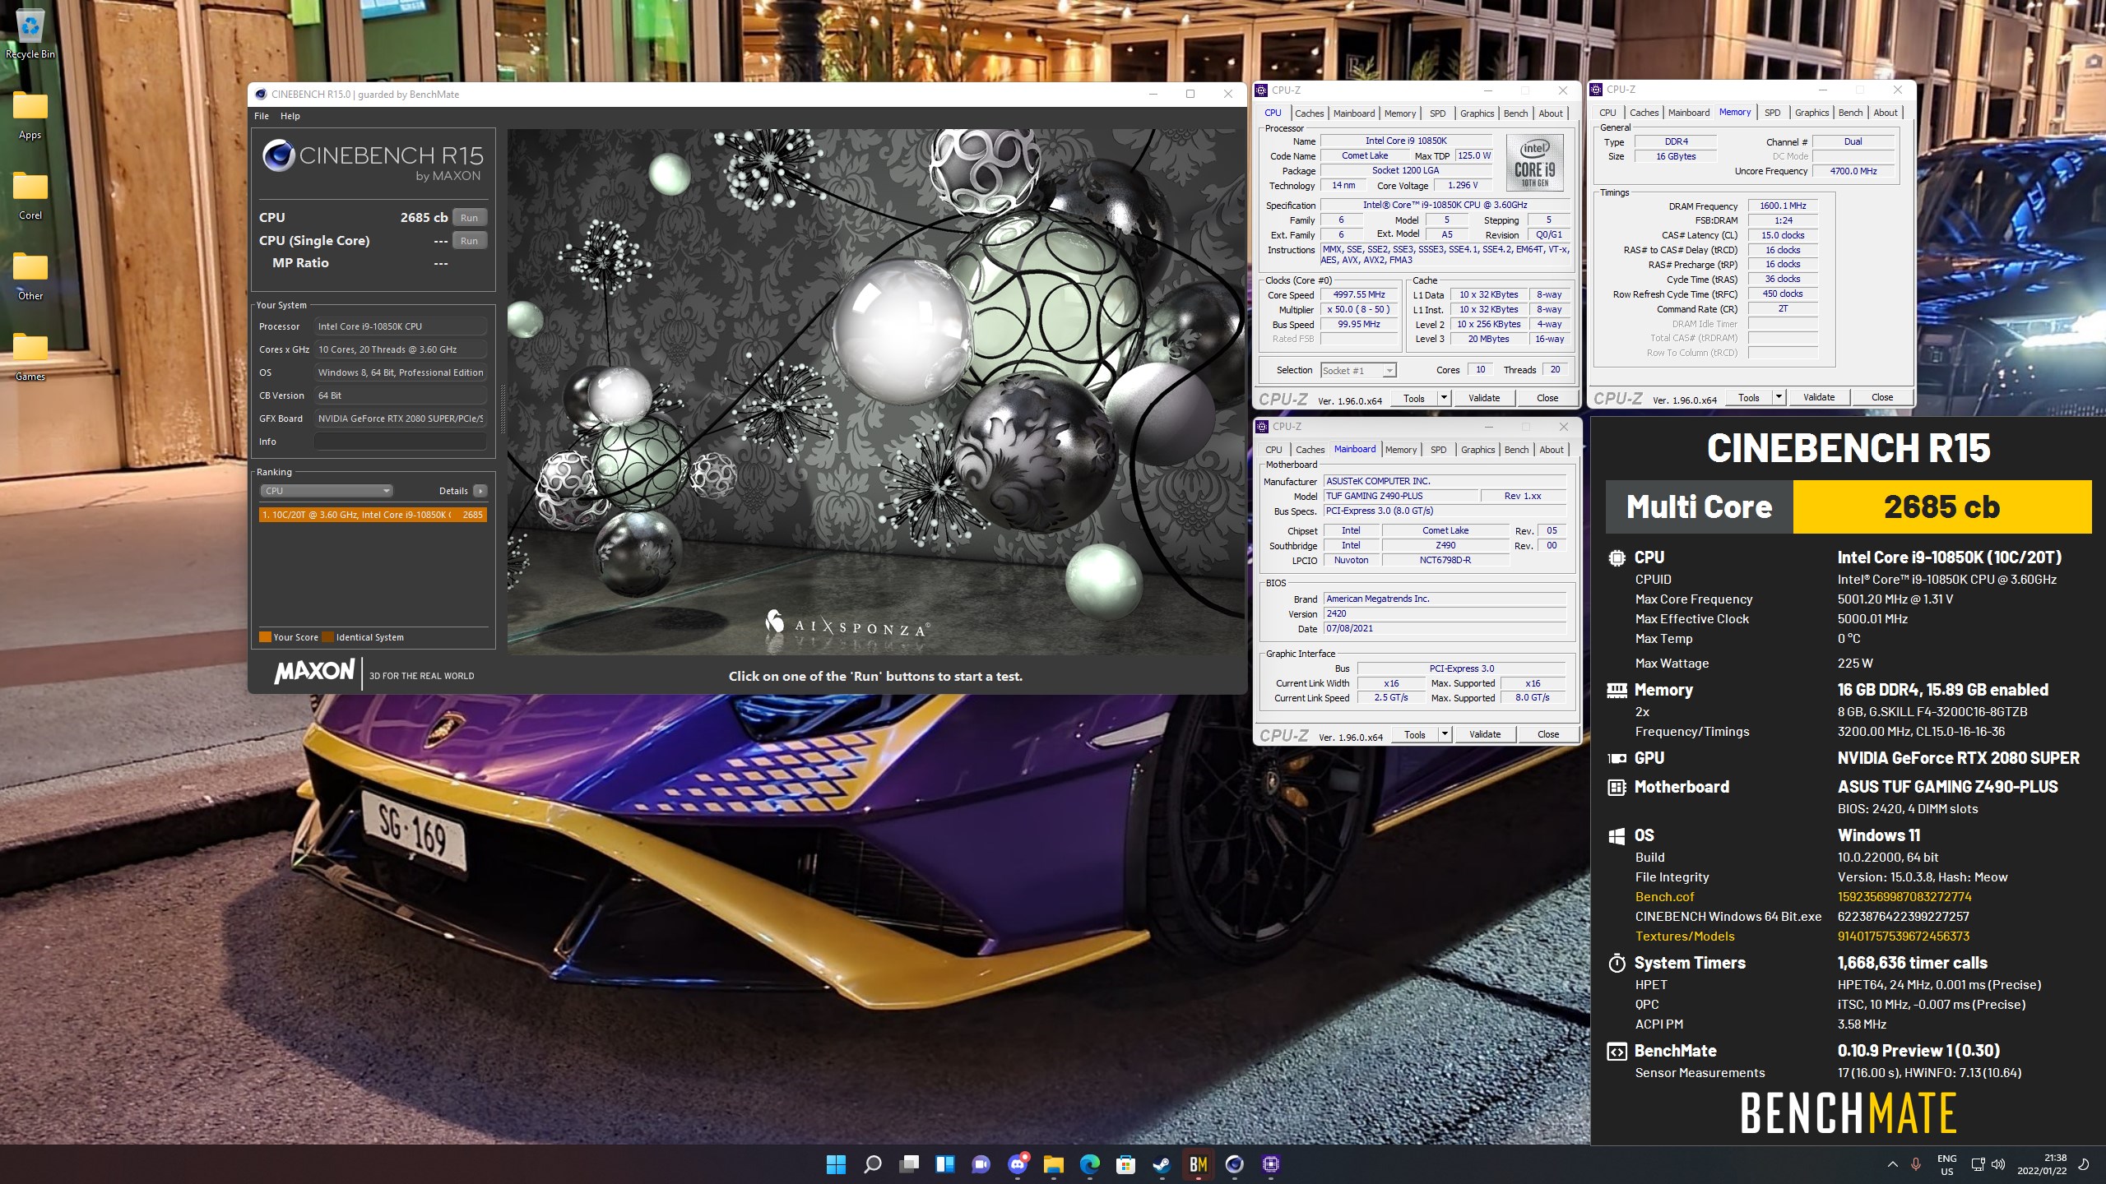
Task: Switch to Cinebench taskbar icon
Action: point(1234,1164)
